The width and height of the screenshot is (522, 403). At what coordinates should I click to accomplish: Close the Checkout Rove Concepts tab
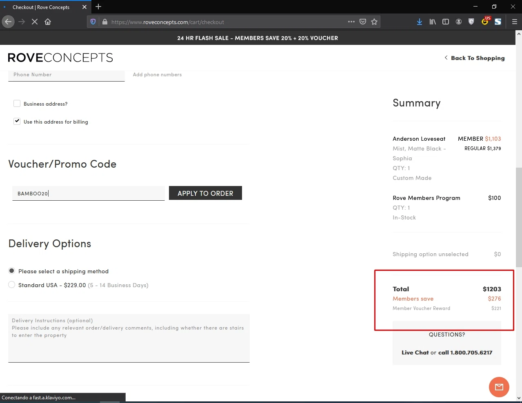tap(84, 7)
